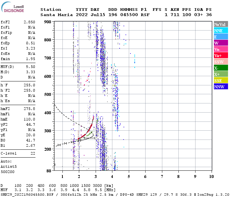Click the foEs N/A value
230x197 pixels.
coord(32,54)
